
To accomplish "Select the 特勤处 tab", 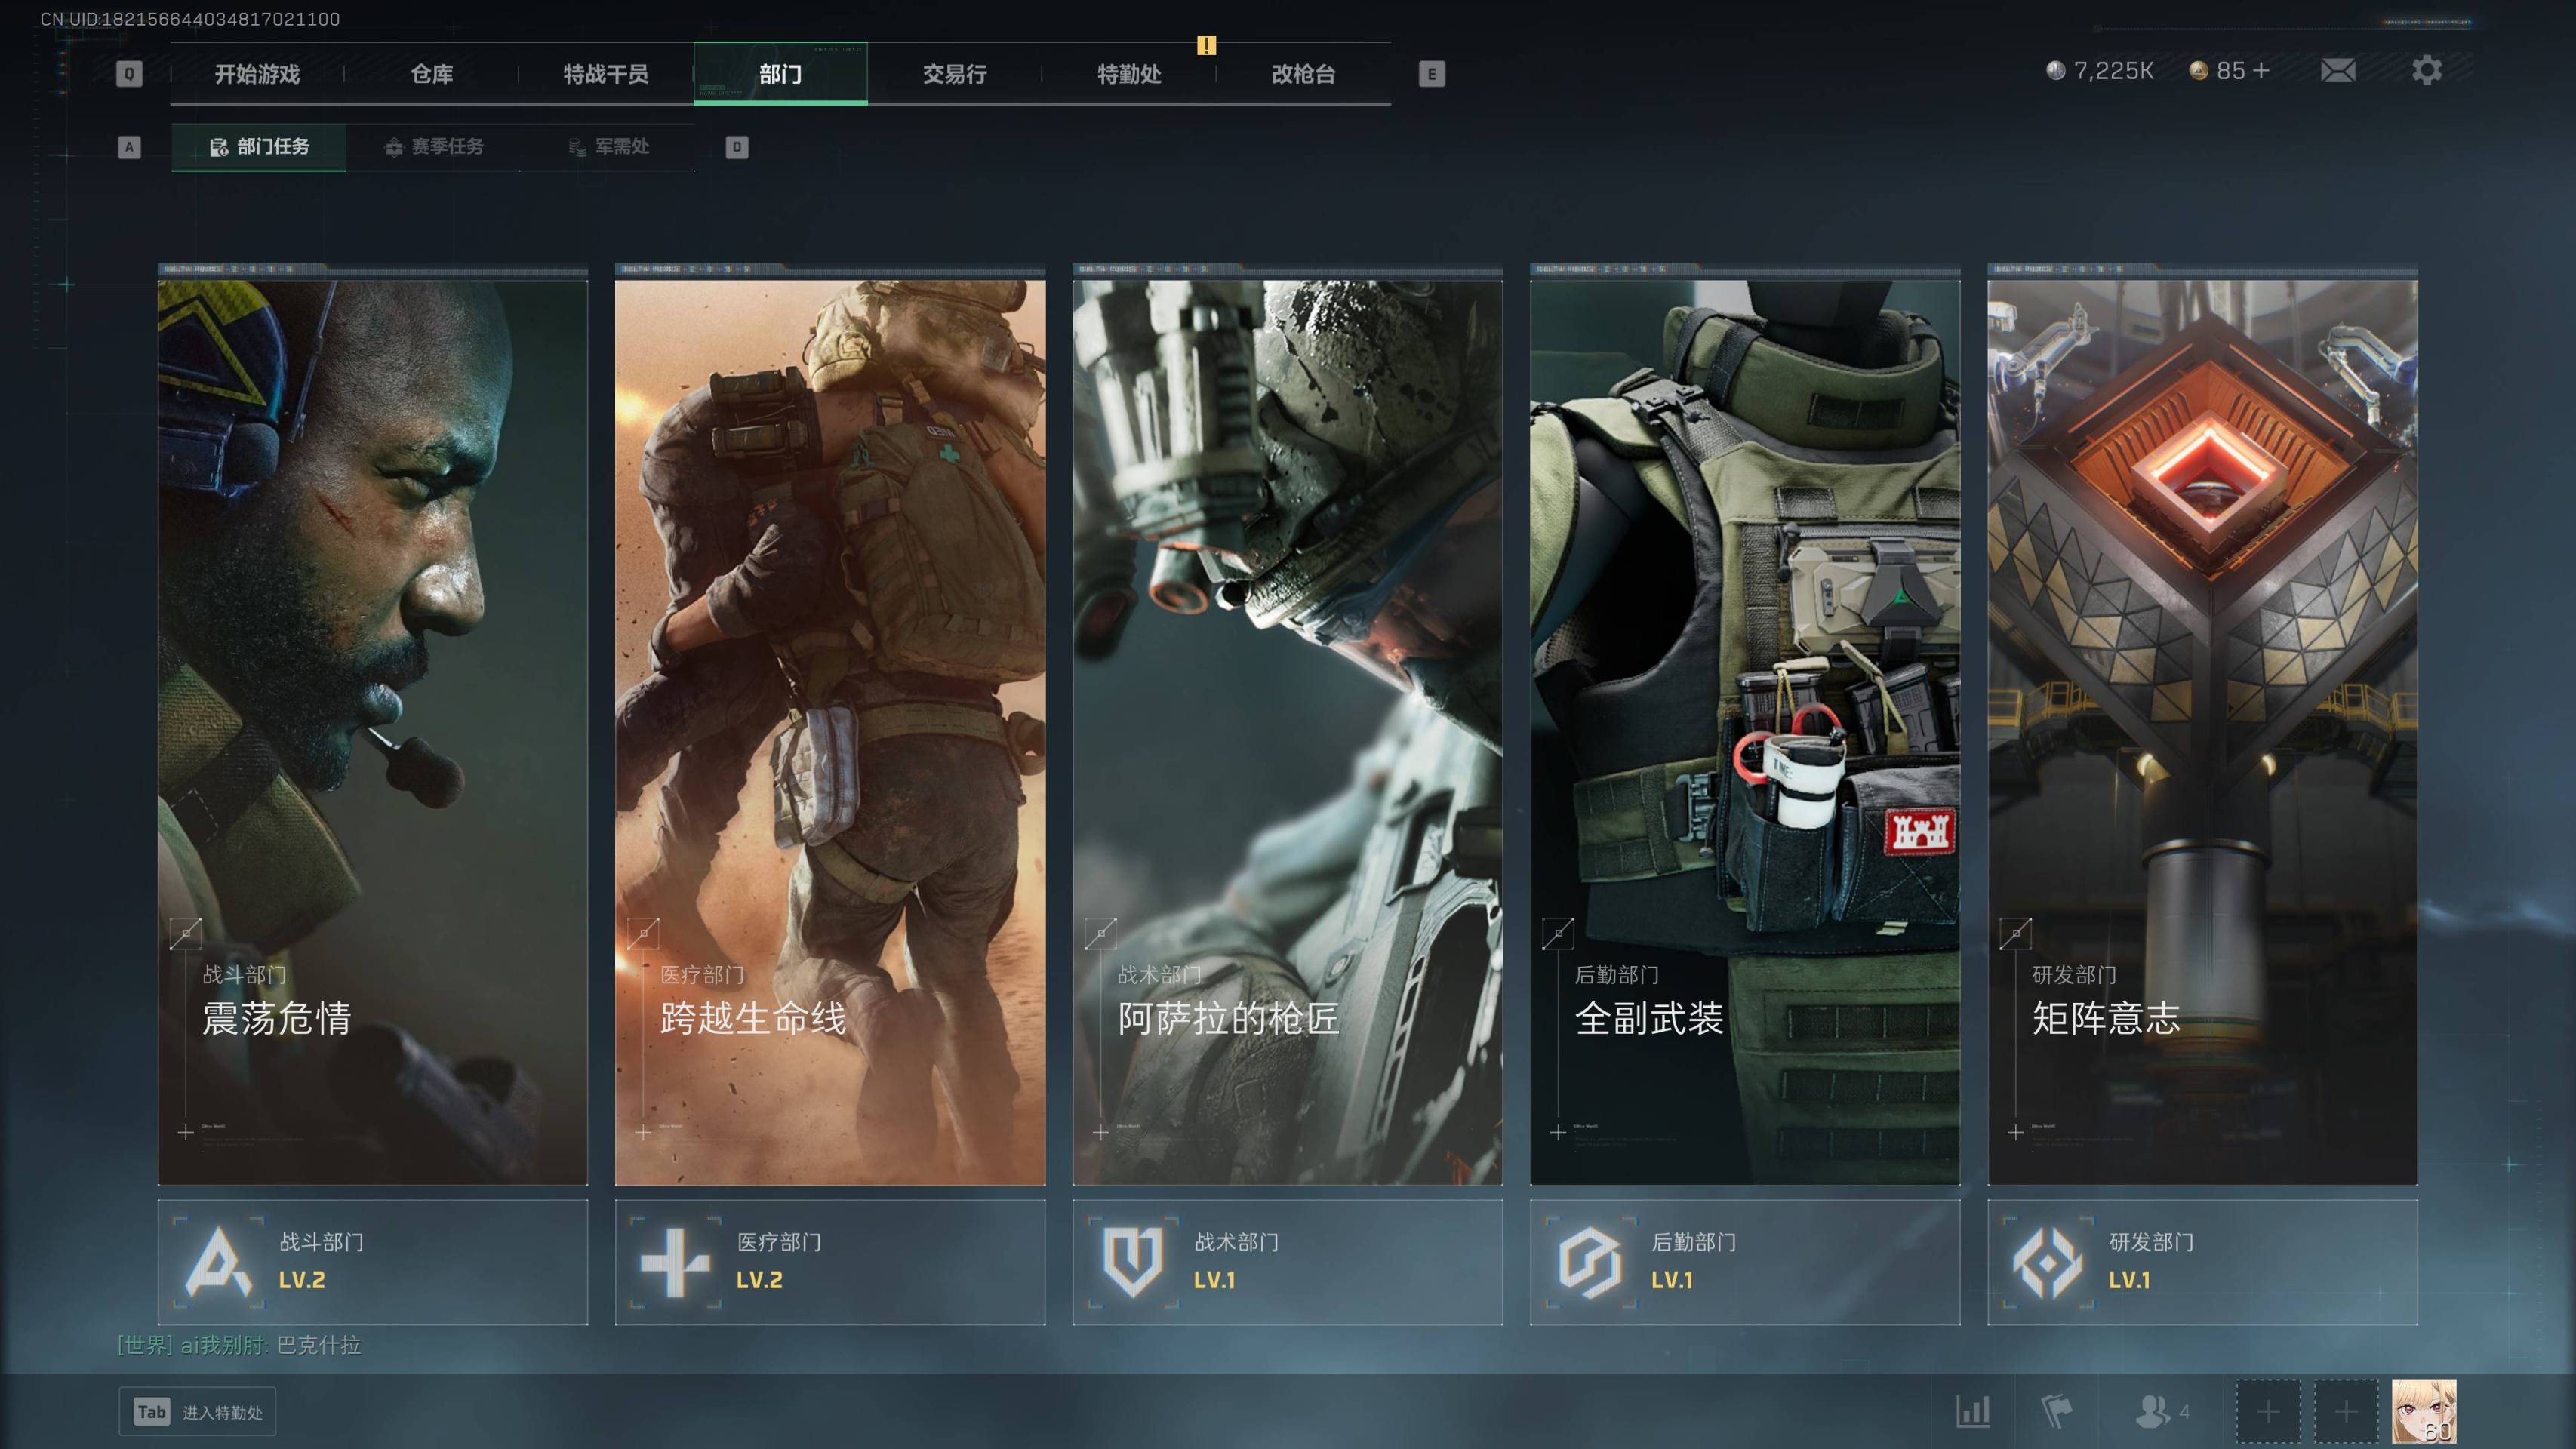I will pyautogui.click(x=1129, y=74).
